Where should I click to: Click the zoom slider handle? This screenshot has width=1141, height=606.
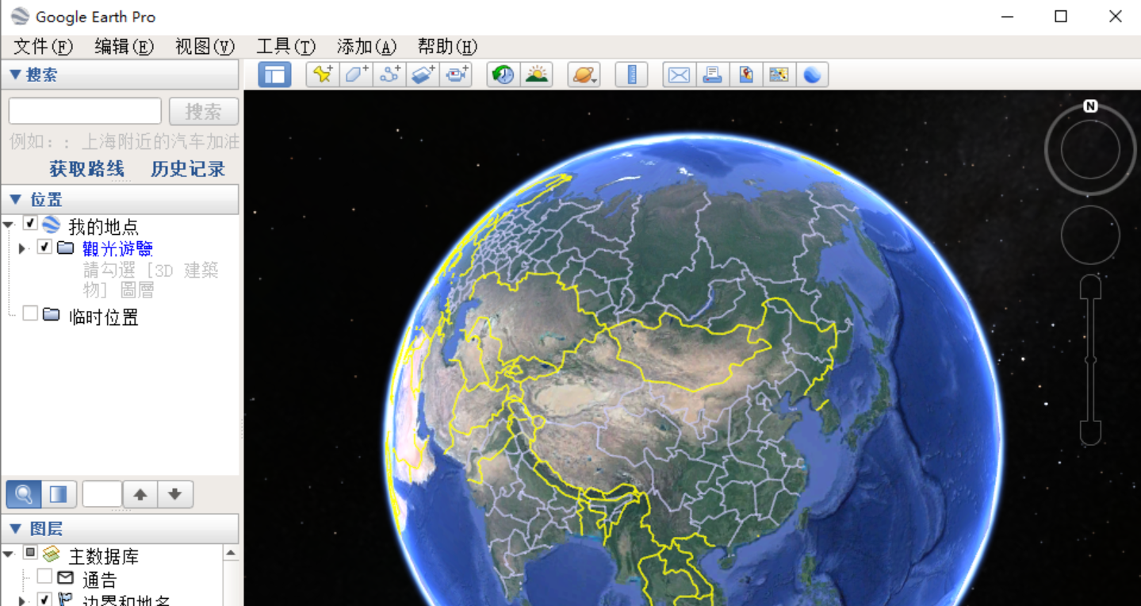pyautogui.click(x=1090, y=360)
